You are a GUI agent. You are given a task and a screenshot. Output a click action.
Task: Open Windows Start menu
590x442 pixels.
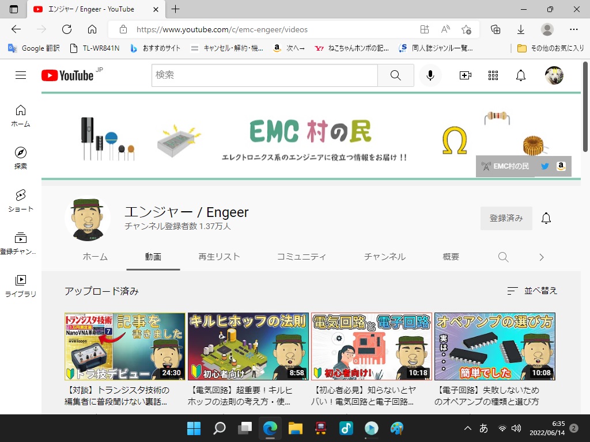pos(194,428)
